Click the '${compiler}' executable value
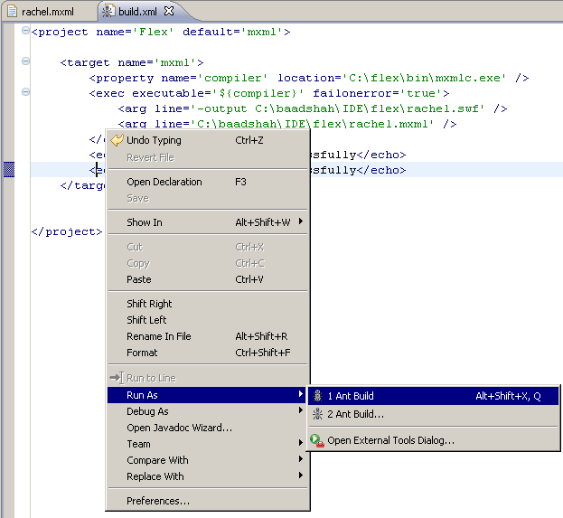This screenshot has height=518, width=563. pyautogui.click(x=258, y=93)
